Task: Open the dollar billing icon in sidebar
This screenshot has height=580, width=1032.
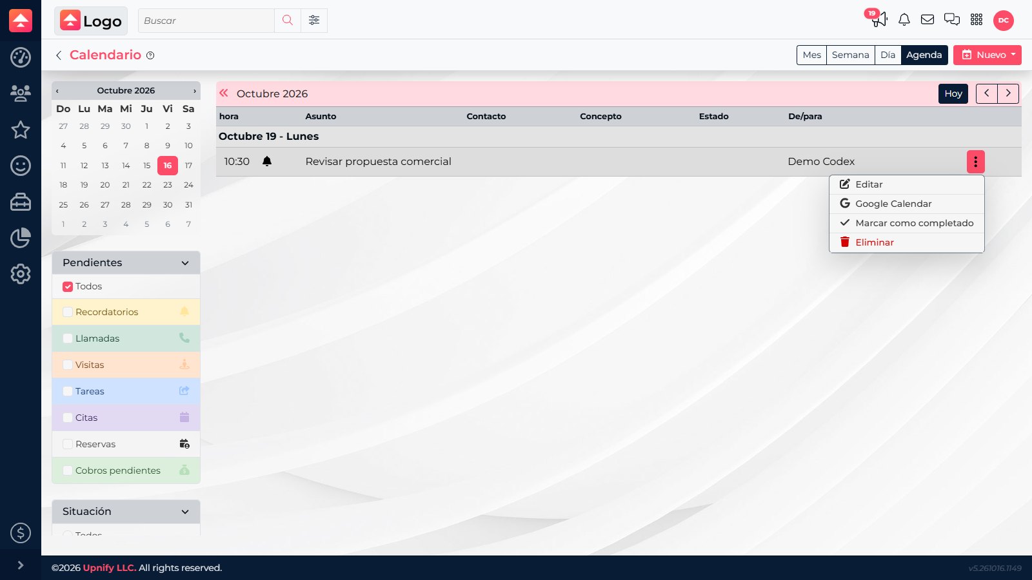Action: pyautogui.click(x=21, y=533)
